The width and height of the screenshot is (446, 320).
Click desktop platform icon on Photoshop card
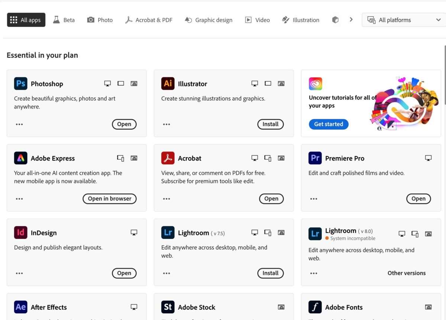click(x=107, y=84)
